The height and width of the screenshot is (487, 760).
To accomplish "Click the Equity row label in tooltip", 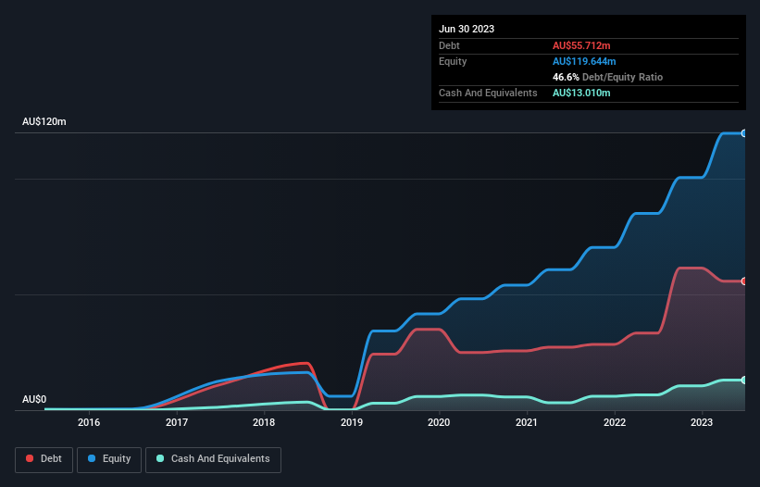I will pyautogui.click(x=453, y=61).
